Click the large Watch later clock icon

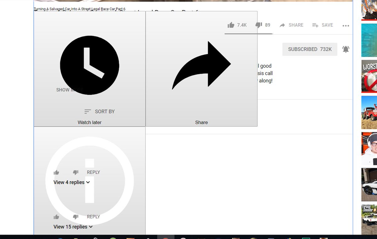tap(90, 65)
